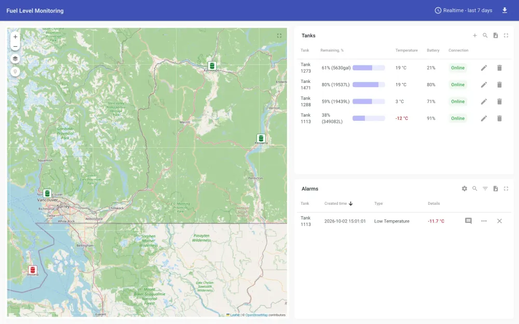Delete Tank 1273
The image size is (519, 324).
499,68
